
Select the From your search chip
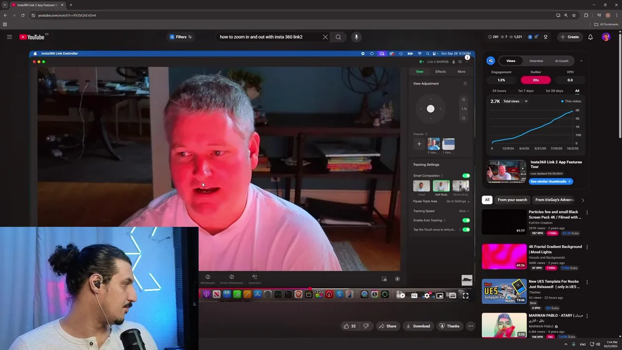point(512,200)
